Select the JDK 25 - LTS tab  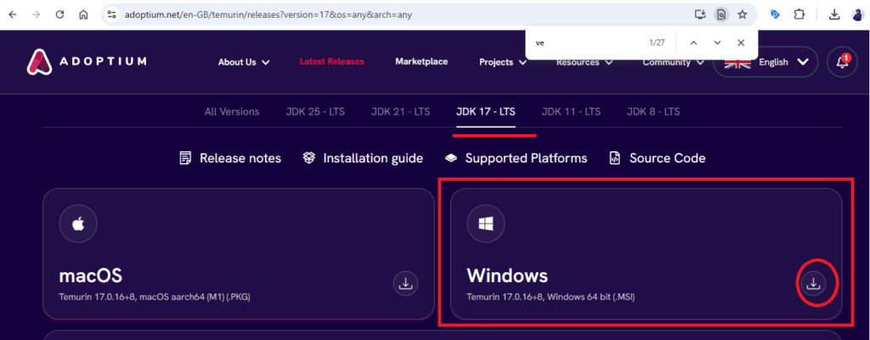point(315,111)
